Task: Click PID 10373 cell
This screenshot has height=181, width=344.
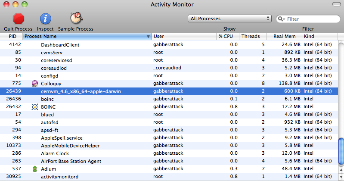Action: (x=14, y=145)
